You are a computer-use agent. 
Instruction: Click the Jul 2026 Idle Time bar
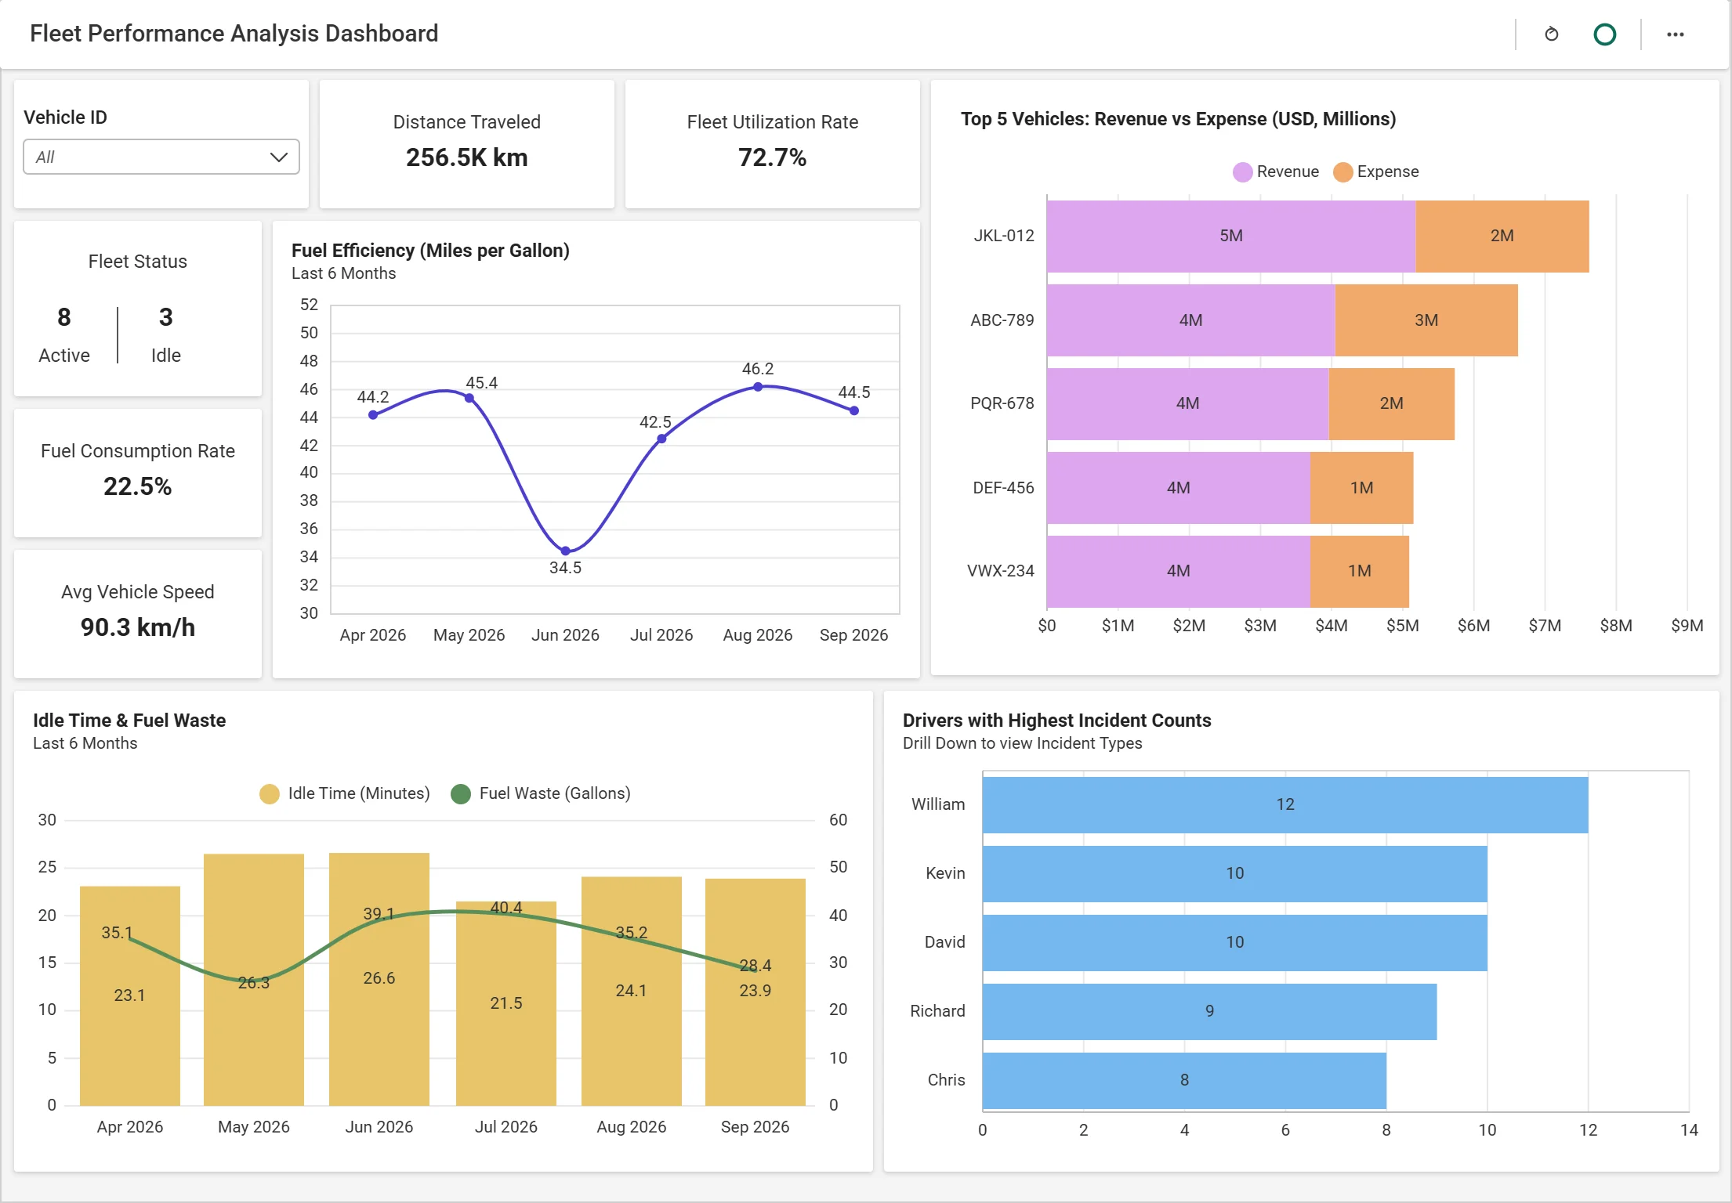tap(506, 1003)
